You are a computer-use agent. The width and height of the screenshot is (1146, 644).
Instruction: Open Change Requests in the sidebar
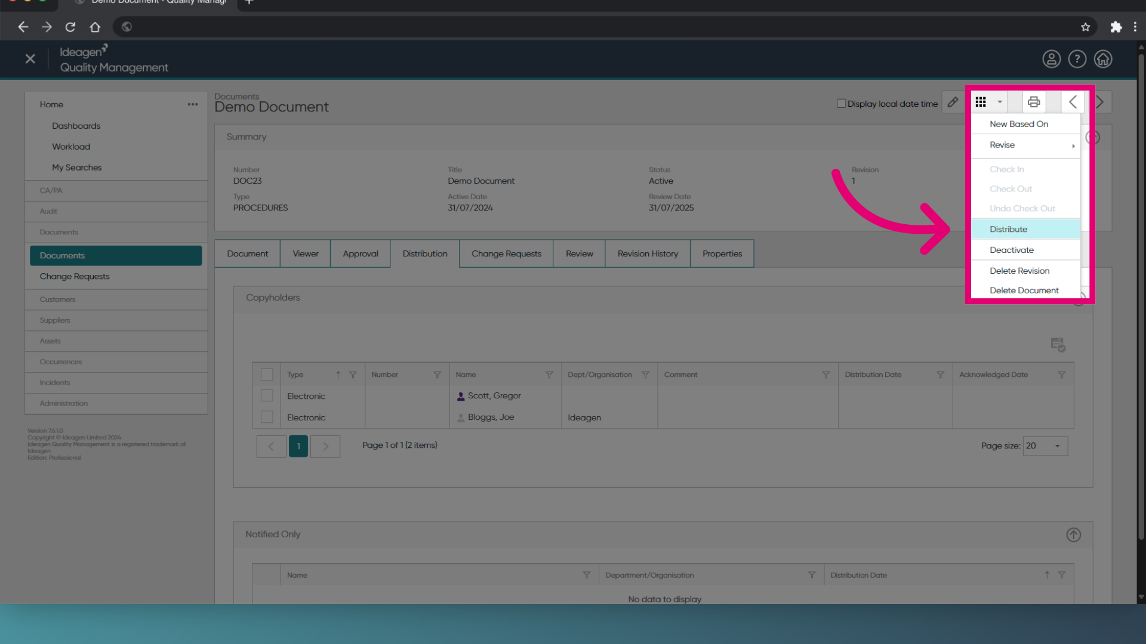pos(75,277)
